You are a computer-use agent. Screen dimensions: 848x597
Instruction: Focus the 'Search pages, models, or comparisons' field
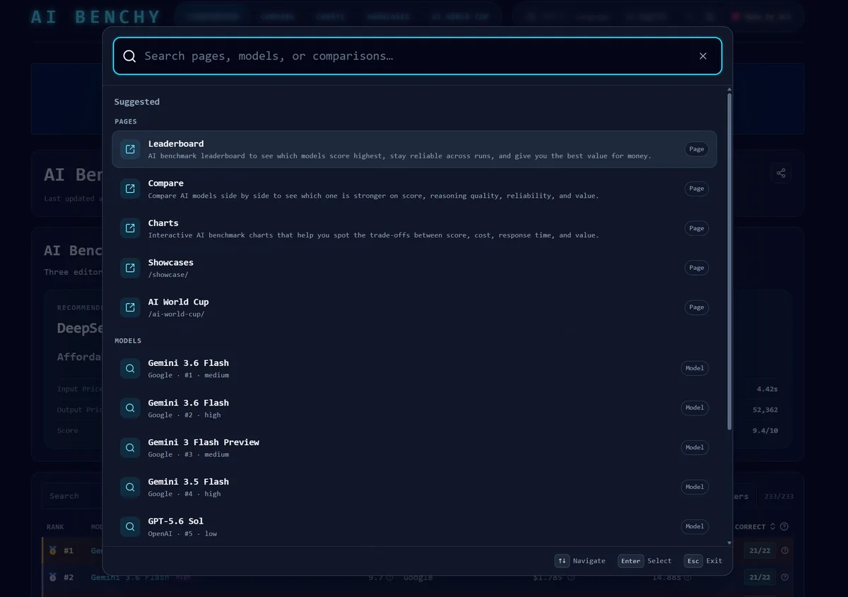[417, 56]
